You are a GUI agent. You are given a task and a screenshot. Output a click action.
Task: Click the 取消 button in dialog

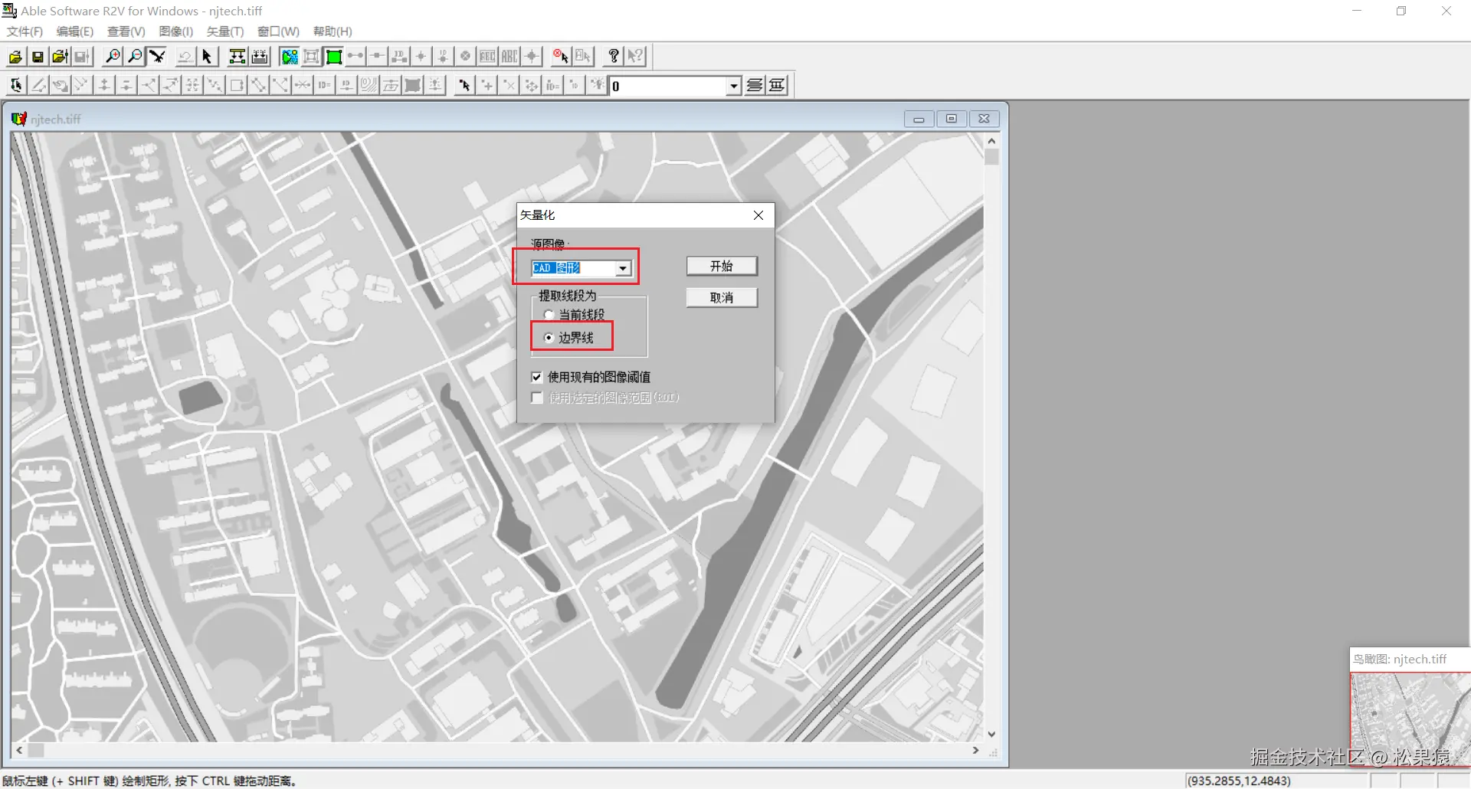pos(722,297)
